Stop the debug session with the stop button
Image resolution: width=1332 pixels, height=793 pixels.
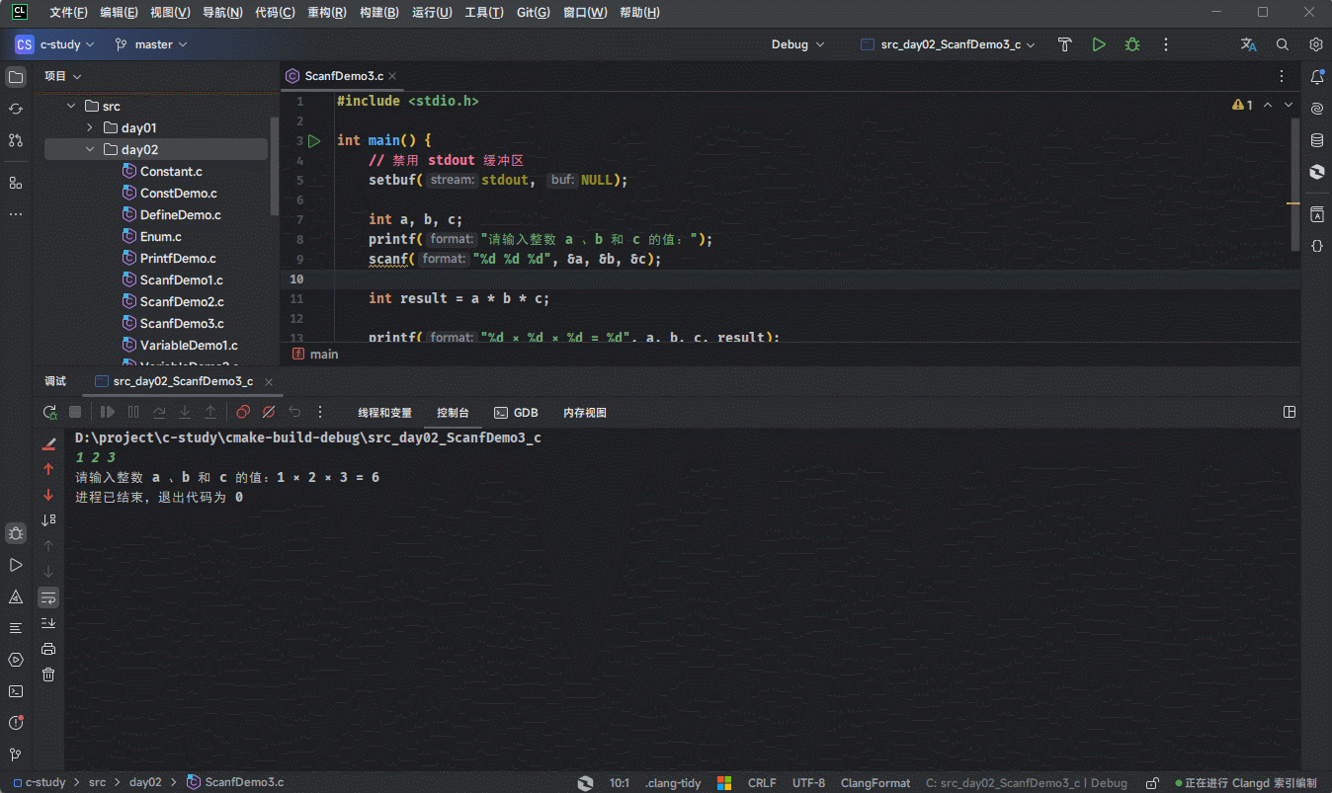pos(74,412)
